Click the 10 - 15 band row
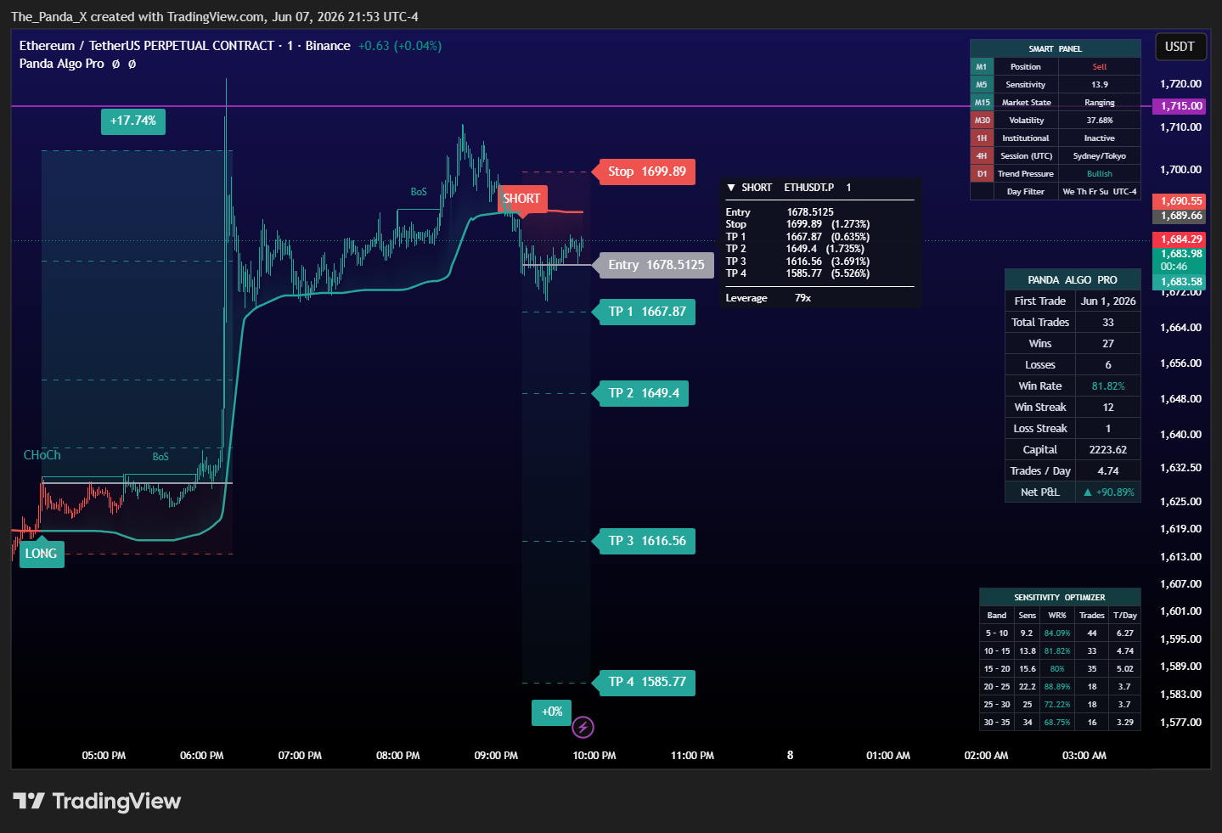The image size is (1222, 833). (x=1060, y=651)
